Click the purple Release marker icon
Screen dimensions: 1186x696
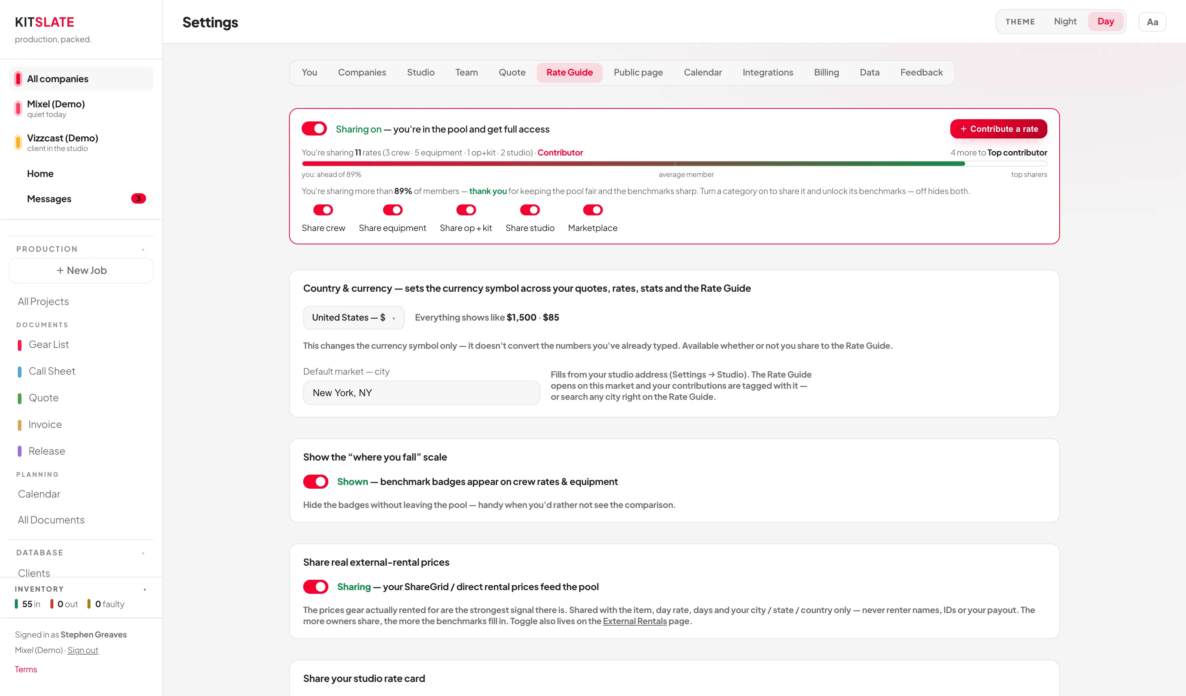point(19,451)
